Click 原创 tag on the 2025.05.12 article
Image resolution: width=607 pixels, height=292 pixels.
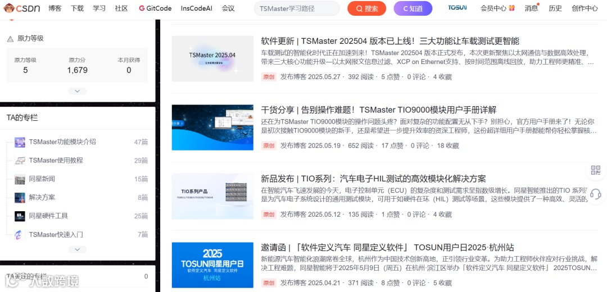pyautogui.click(x=269, y=215)
